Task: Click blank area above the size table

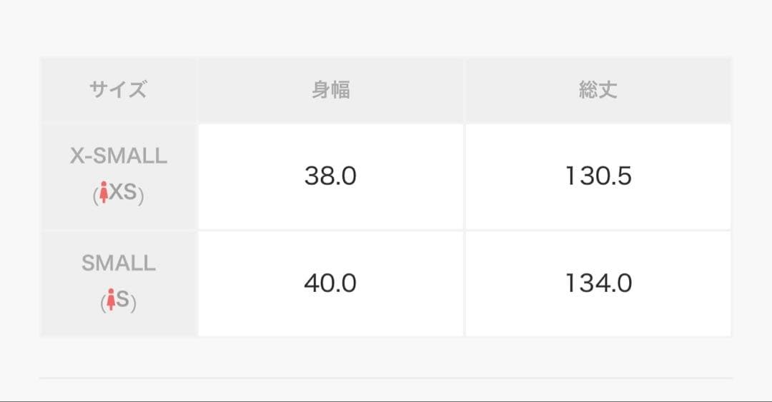Action: coord(386,29)
